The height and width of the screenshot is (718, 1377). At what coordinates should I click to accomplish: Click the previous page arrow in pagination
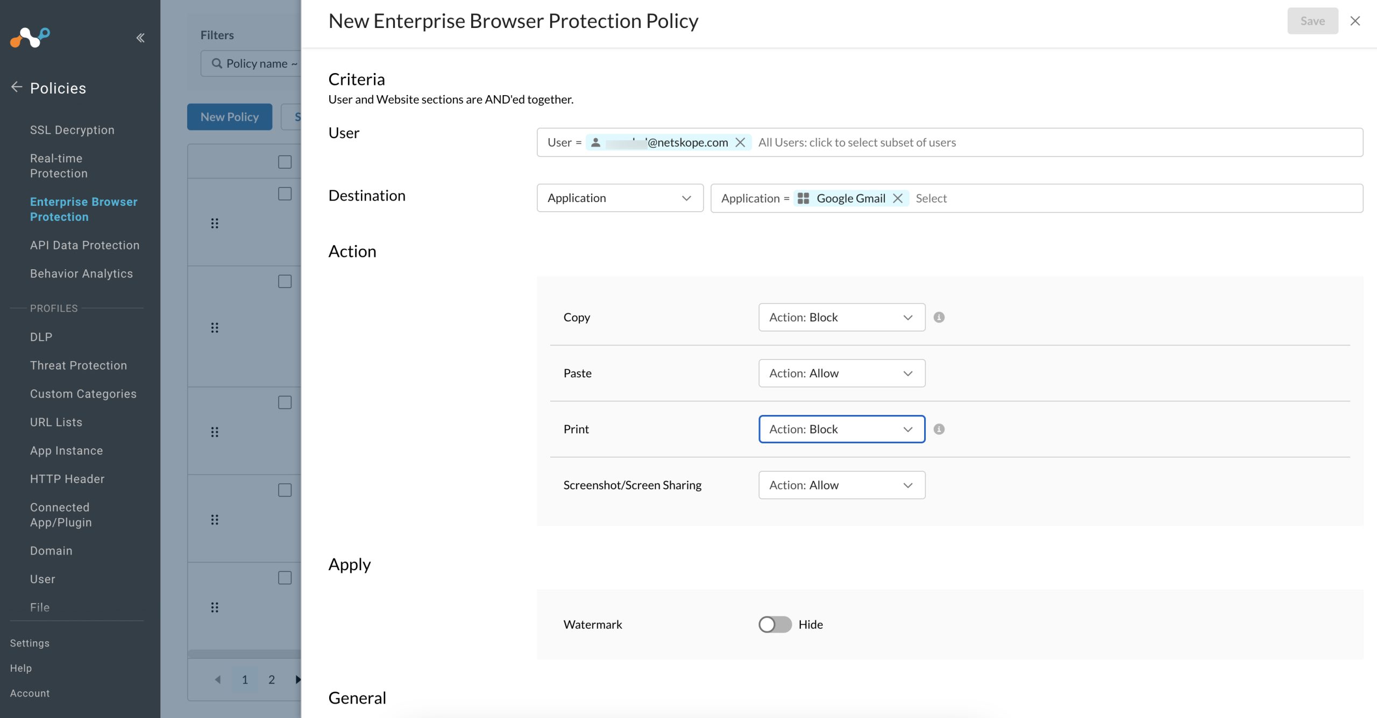point(218,679)
